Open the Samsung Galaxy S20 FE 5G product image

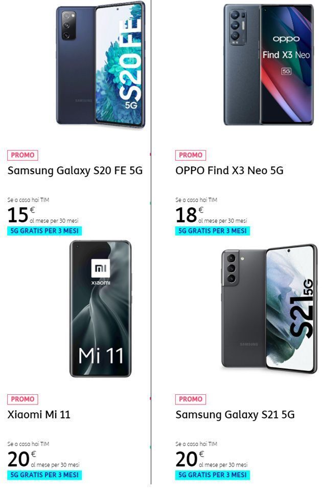(101, 65)
